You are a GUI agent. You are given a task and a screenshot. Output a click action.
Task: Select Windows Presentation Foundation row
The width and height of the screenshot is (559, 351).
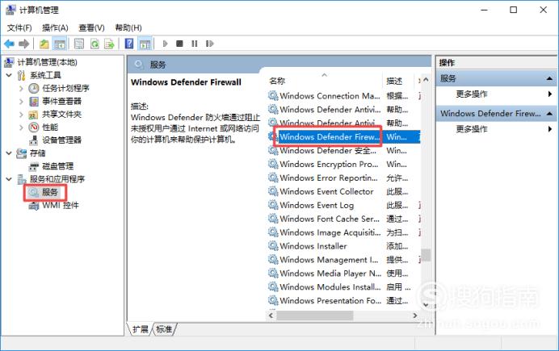pos(343,301)
